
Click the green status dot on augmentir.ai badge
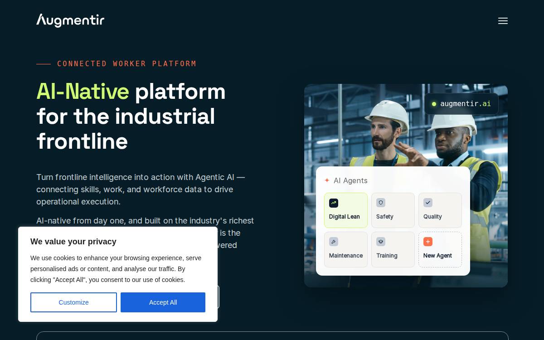pos(434,104)
